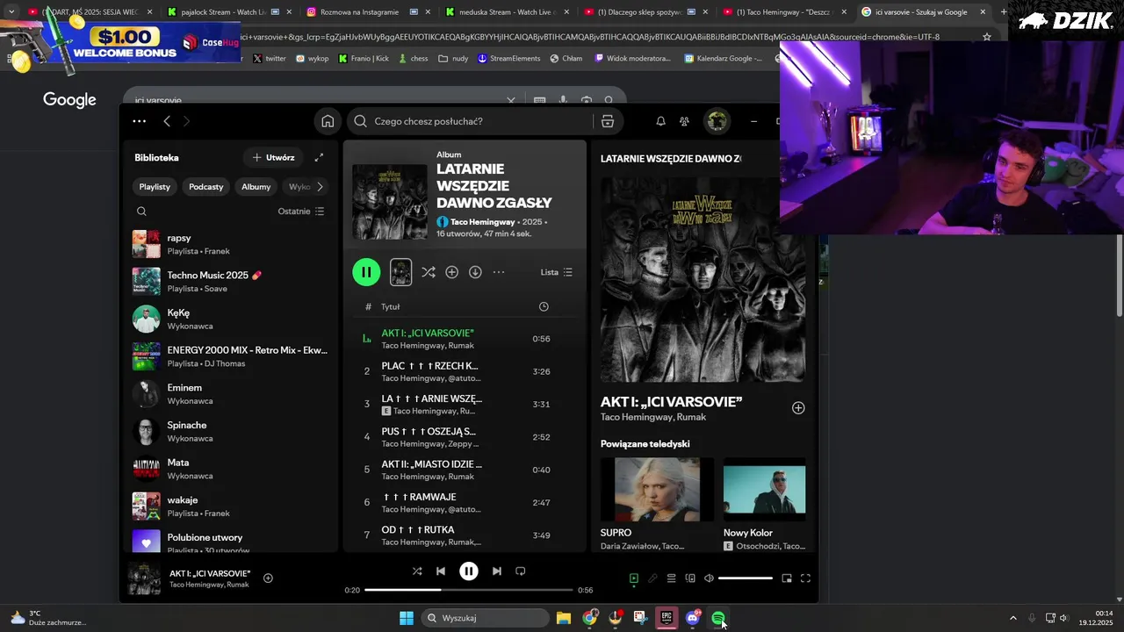This screenshot has width=1124, height=632.
Task: Open album more options ellipsis
Action: pos(499,272)
